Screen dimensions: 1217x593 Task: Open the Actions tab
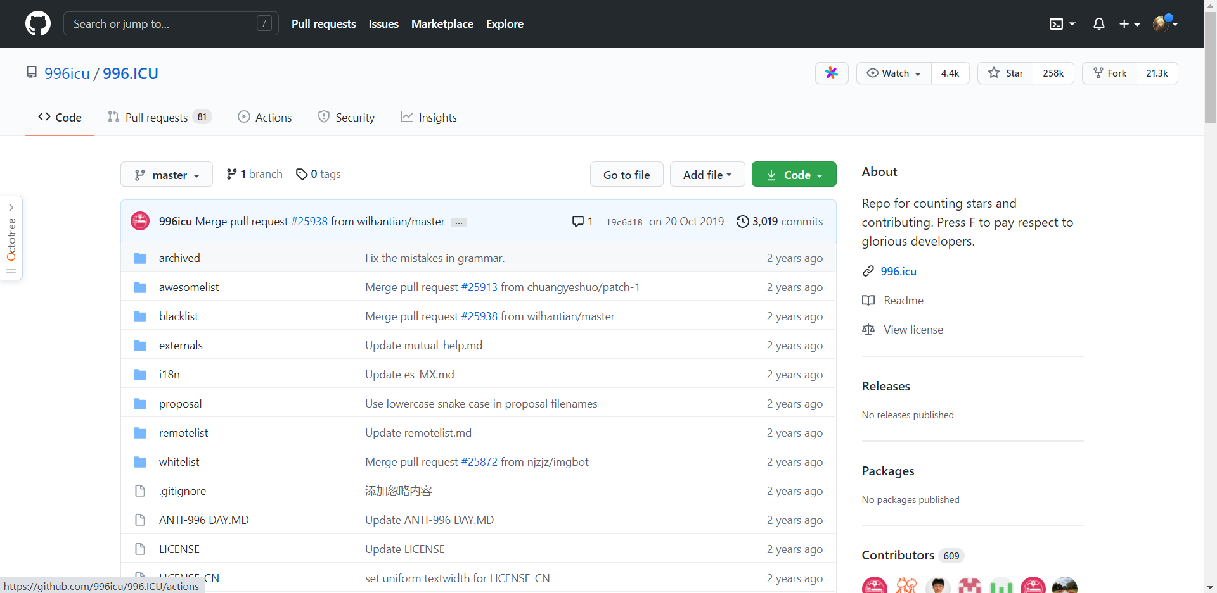(x=265, y=117)
